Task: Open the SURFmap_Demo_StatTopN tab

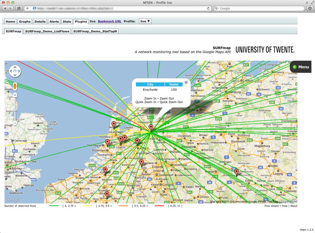Action: [x=95, y=31]
